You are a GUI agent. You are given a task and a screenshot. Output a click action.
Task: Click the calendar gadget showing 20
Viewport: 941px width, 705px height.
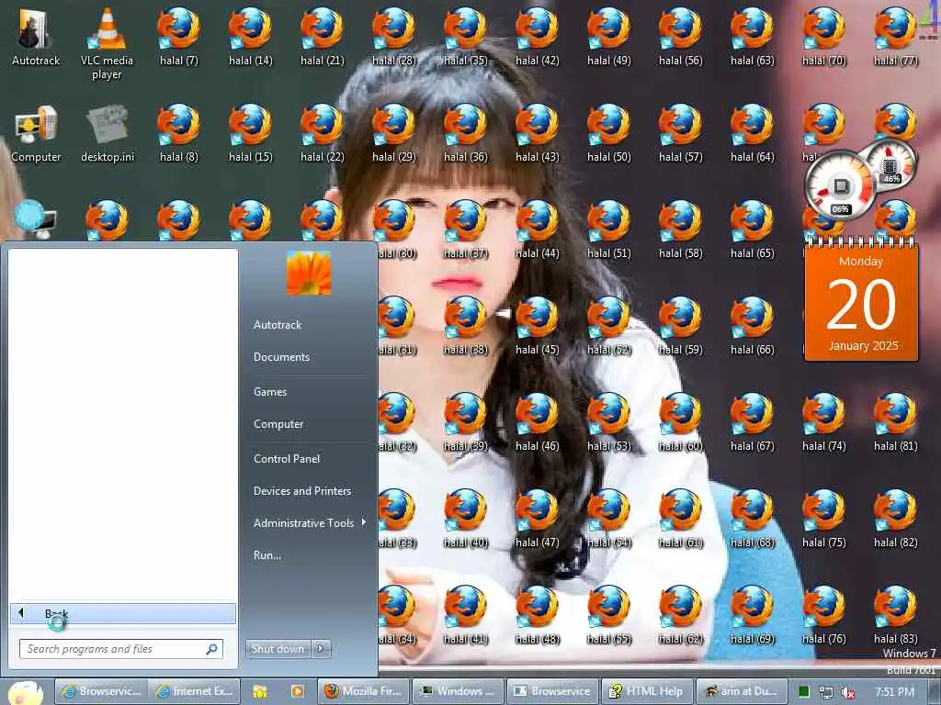point(861,300)
